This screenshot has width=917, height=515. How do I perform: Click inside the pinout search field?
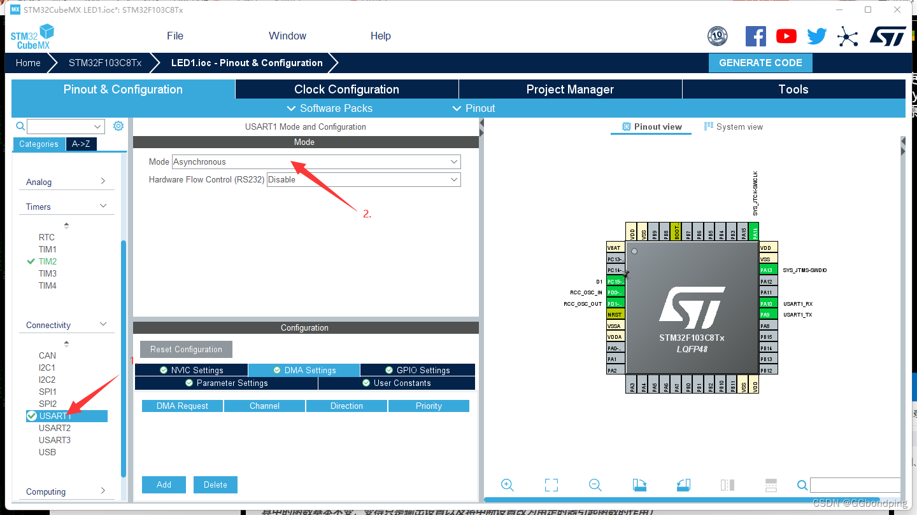point(853,484)
